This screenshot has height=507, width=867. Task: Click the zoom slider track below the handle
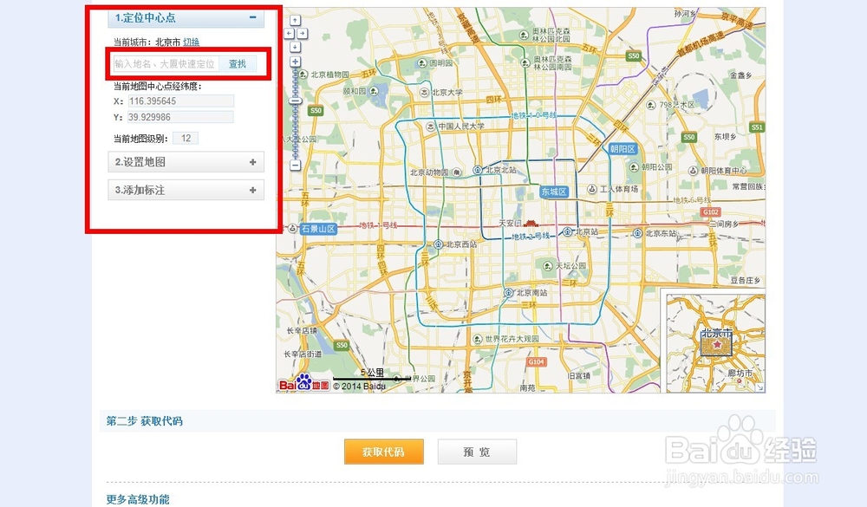[296, 132]
